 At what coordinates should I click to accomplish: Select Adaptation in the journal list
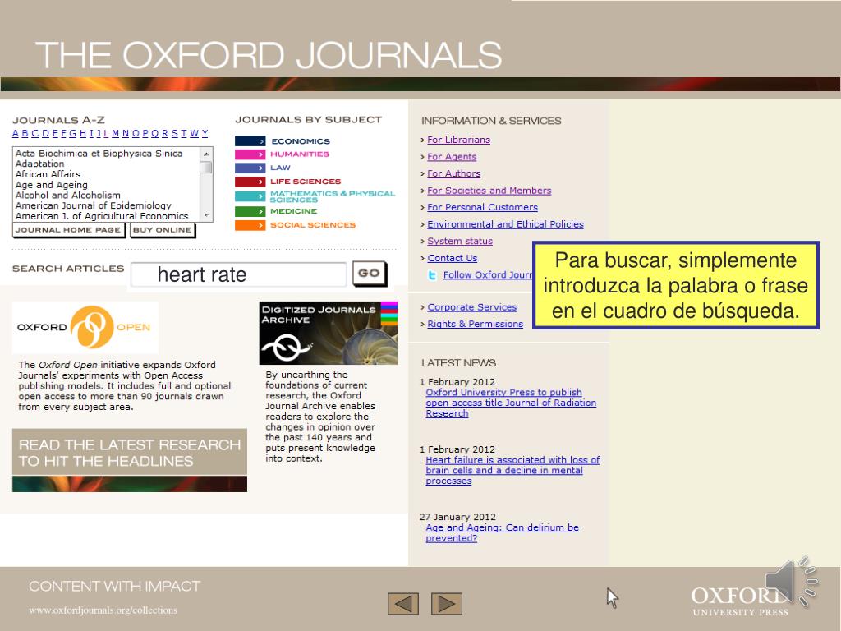click(x=39, y=164)
